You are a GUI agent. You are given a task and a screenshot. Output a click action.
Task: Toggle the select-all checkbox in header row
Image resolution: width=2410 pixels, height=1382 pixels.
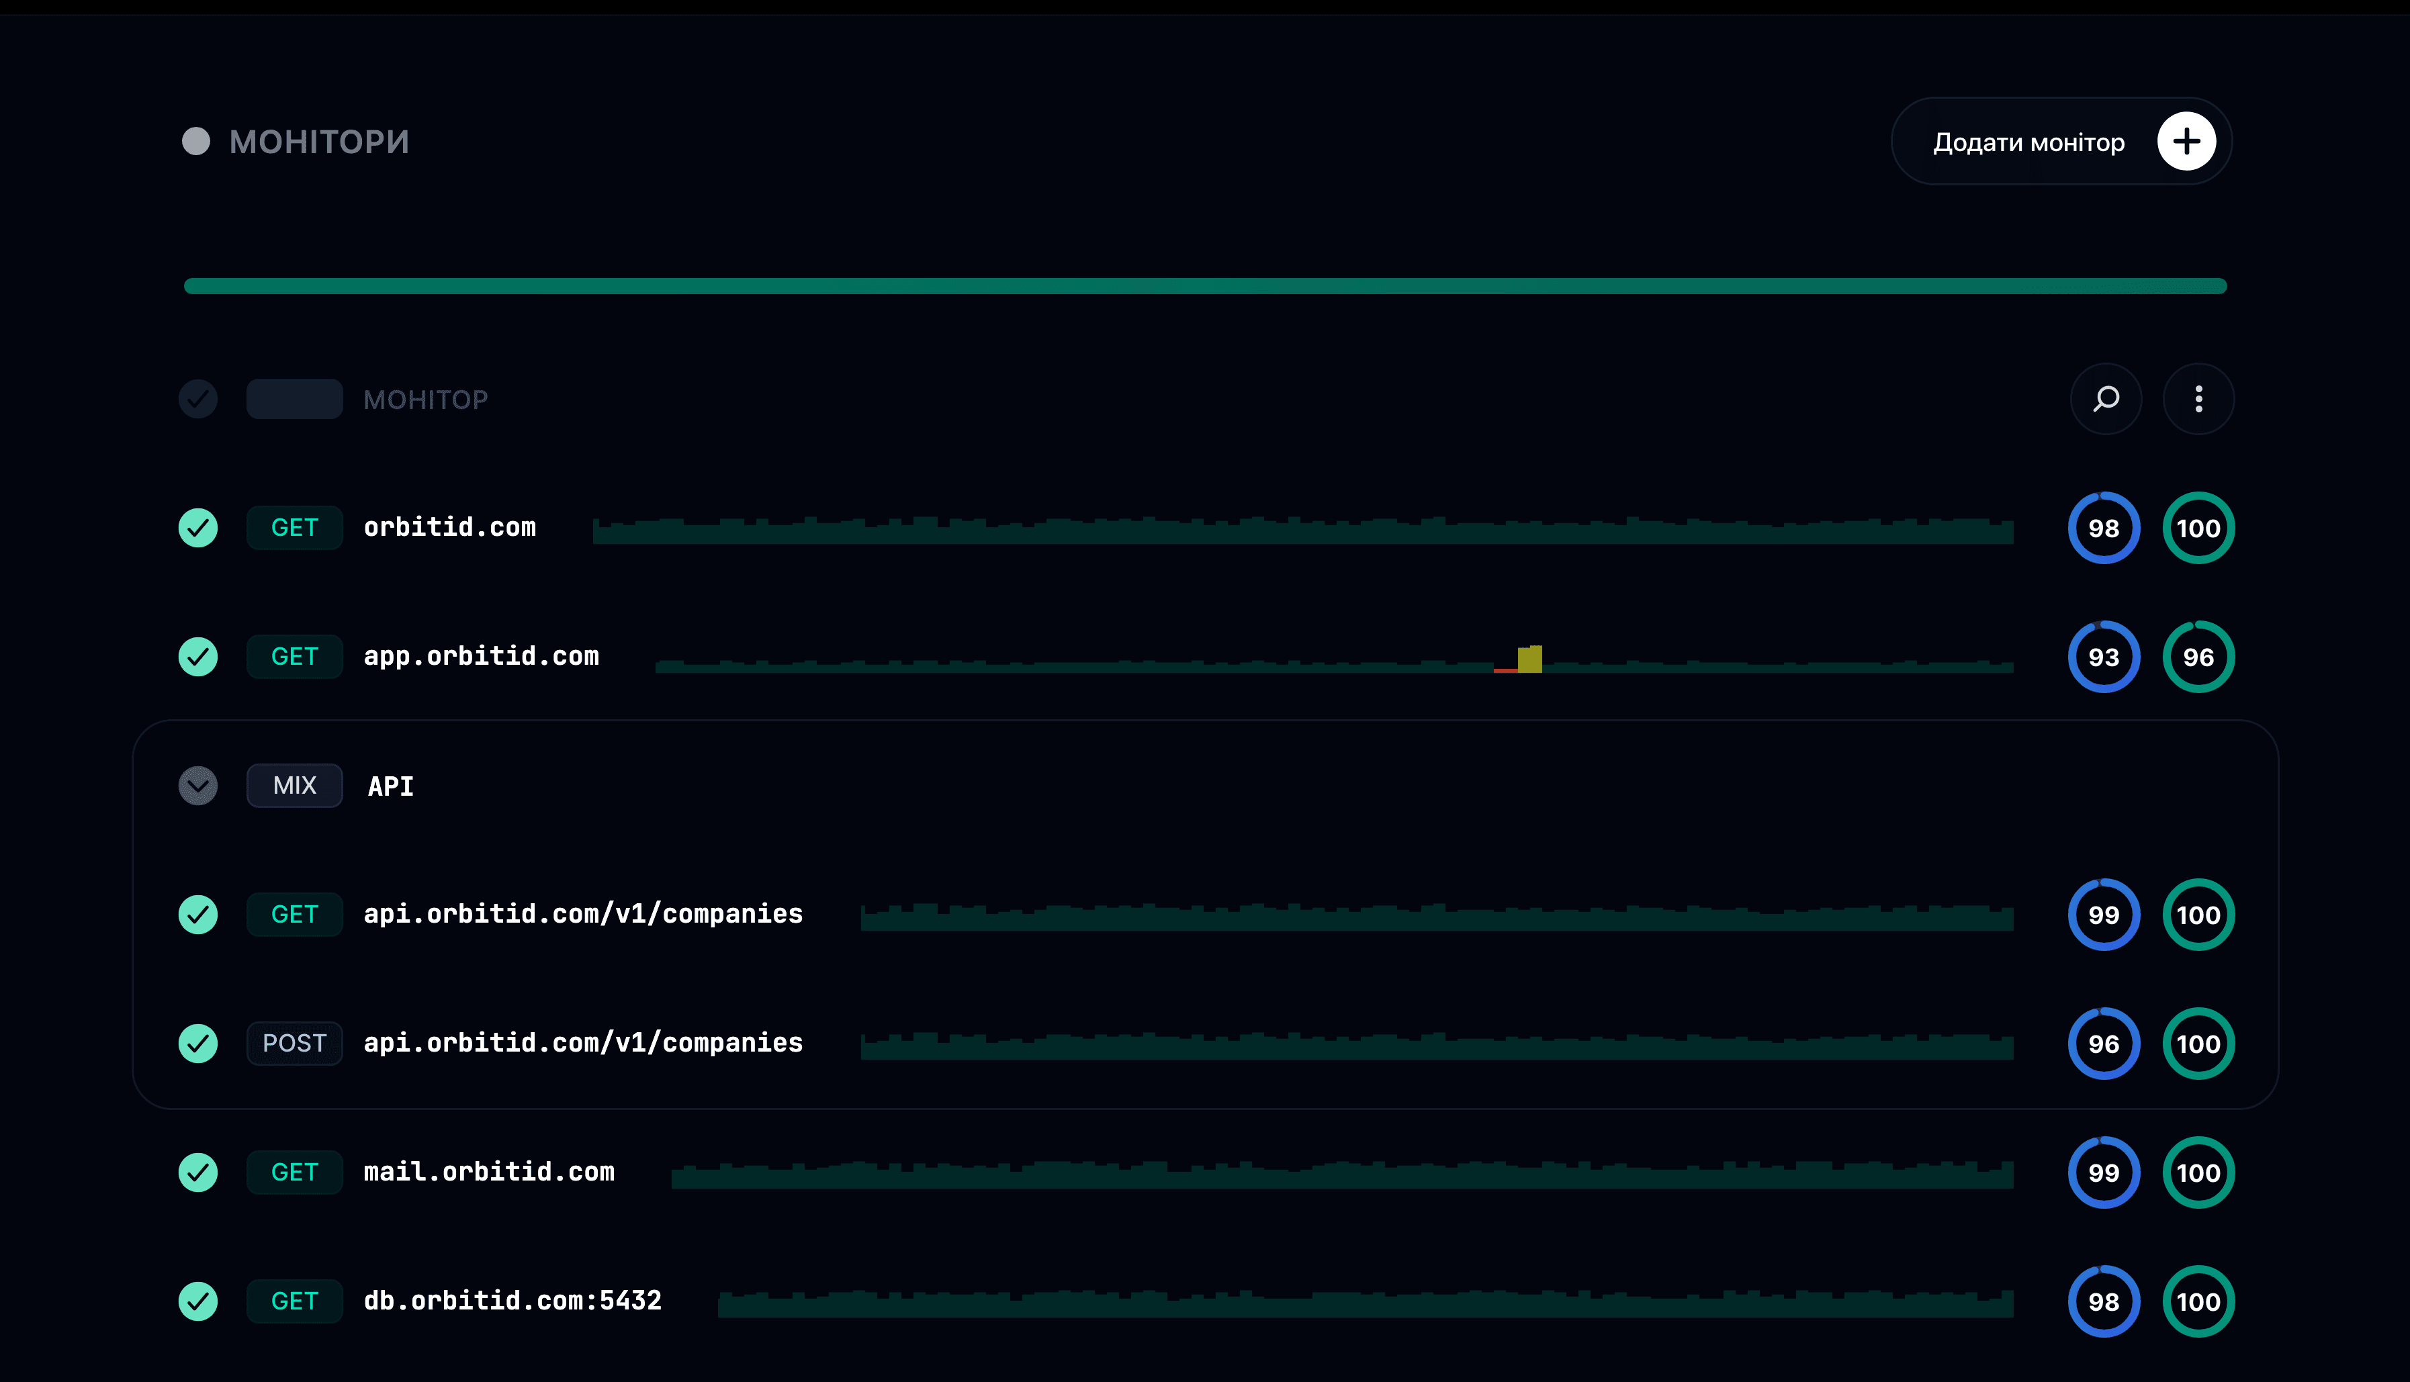pyautogui.click(x=198, y=399)
